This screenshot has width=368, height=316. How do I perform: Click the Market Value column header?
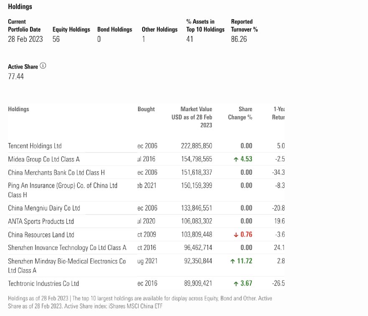(196, 117)
